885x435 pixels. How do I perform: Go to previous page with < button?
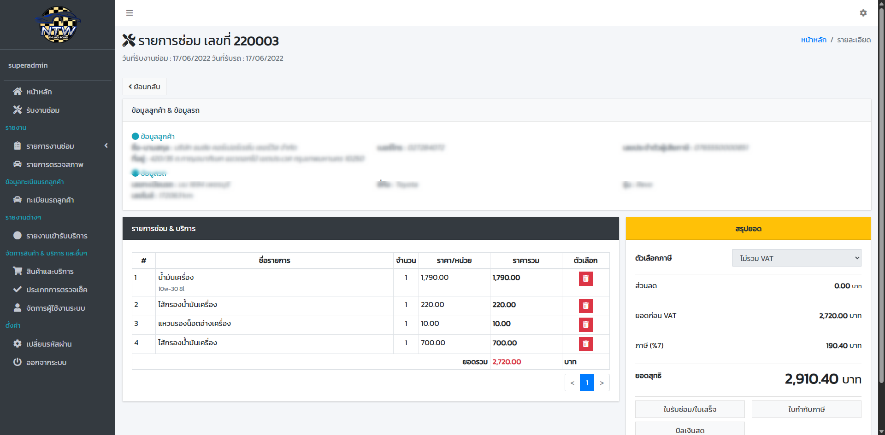[x=572, y=383]
